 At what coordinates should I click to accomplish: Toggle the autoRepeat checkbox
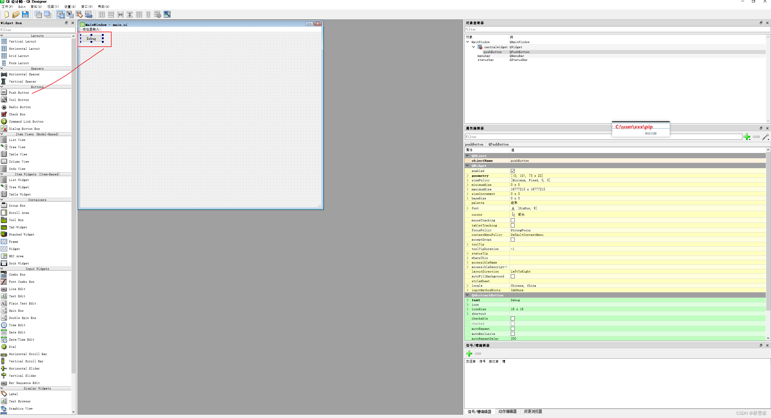click(x=513, y=329)
